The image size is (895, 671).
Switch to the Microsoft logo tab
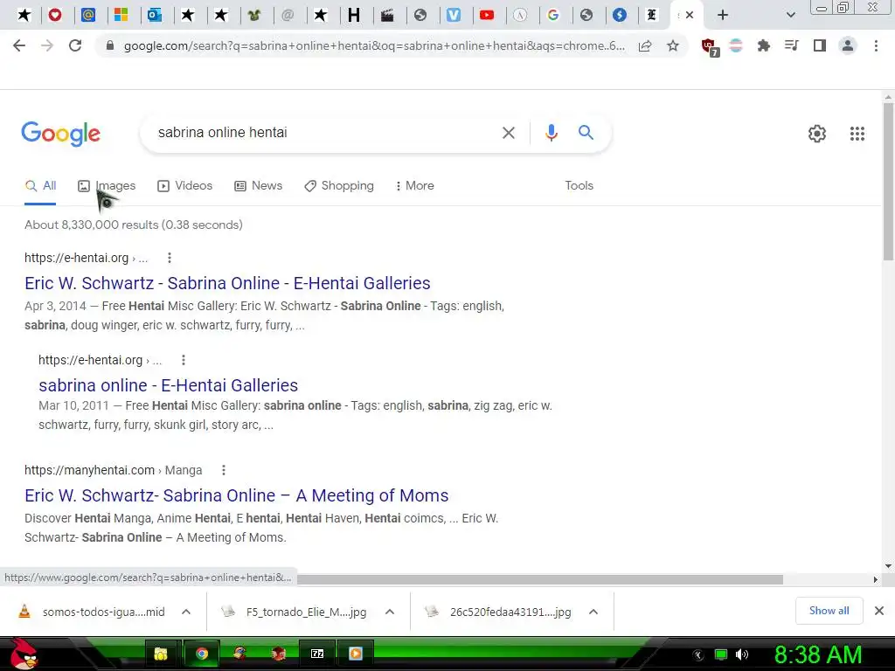click(121, 15)
